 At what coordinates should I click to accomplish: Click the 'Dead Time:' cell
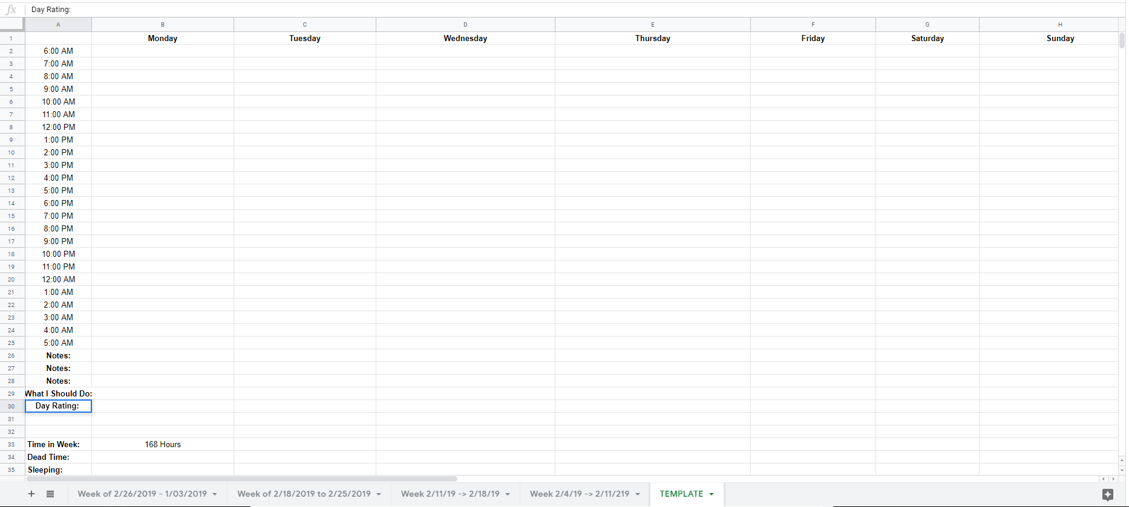tap(58, 457)
